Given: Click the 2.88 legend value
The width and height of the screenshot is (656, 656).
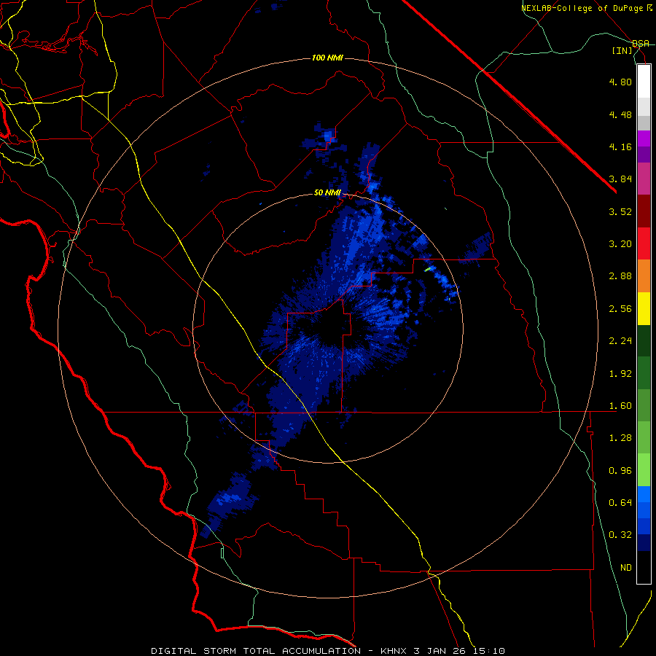Looking at the screenshot, I should 620,276.
